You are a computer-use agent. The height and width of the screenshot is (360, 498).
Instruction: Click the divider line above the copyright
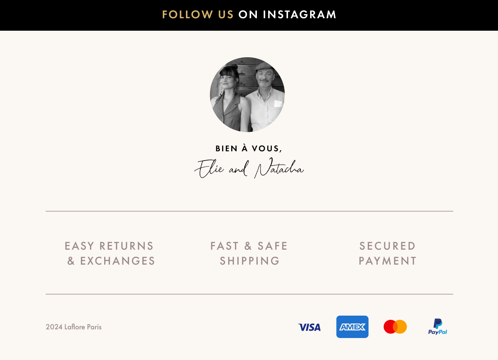249,294
